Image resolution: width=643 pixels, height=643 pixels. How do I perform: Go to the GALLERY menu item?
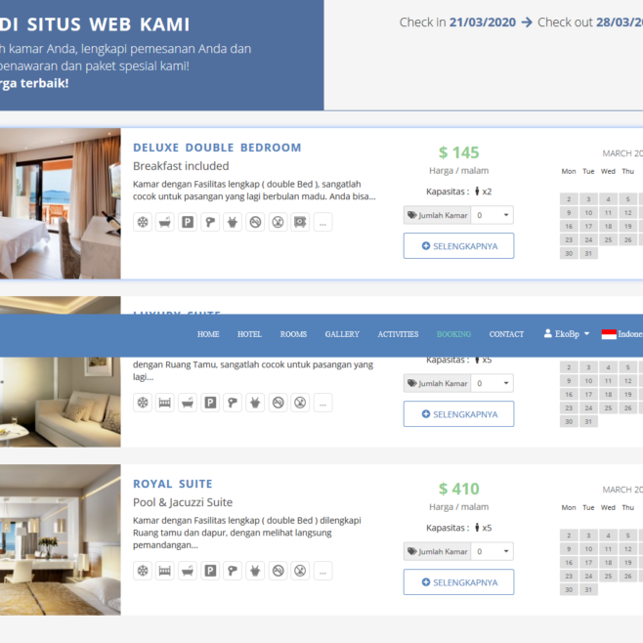tap(342, 334)
